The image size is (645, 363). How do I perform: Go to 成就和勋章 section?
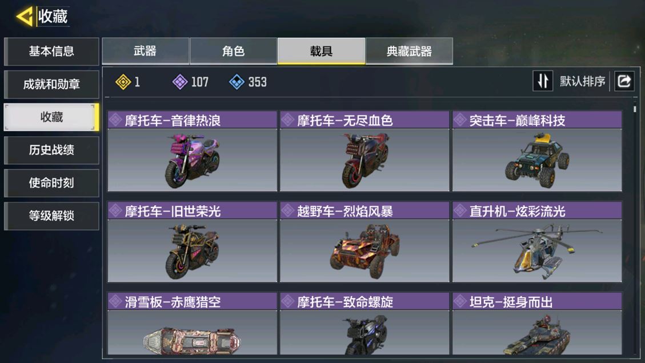[51, 85]
